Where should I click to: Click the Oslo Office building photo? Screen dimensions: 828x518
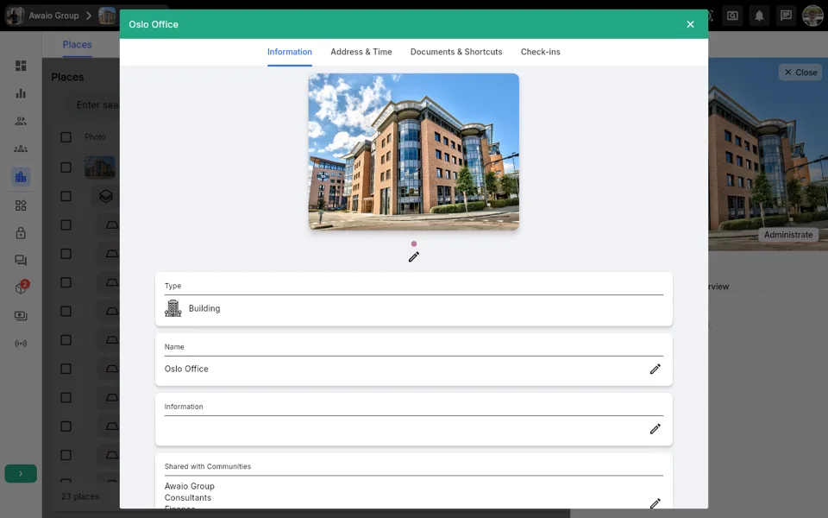tap(413, 152)
